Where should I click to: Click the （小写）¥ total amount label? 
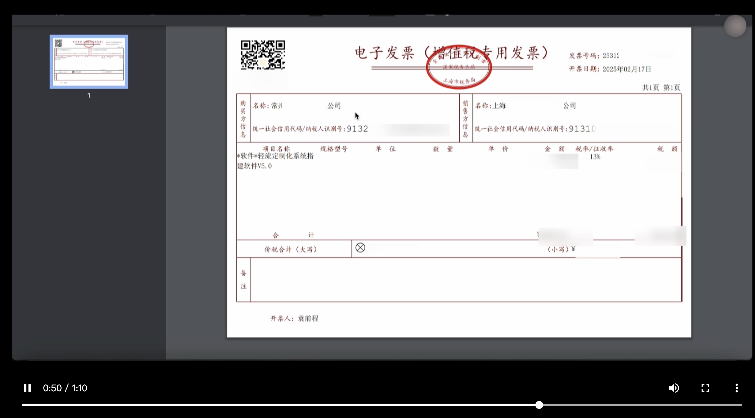[x=561, y=249]
